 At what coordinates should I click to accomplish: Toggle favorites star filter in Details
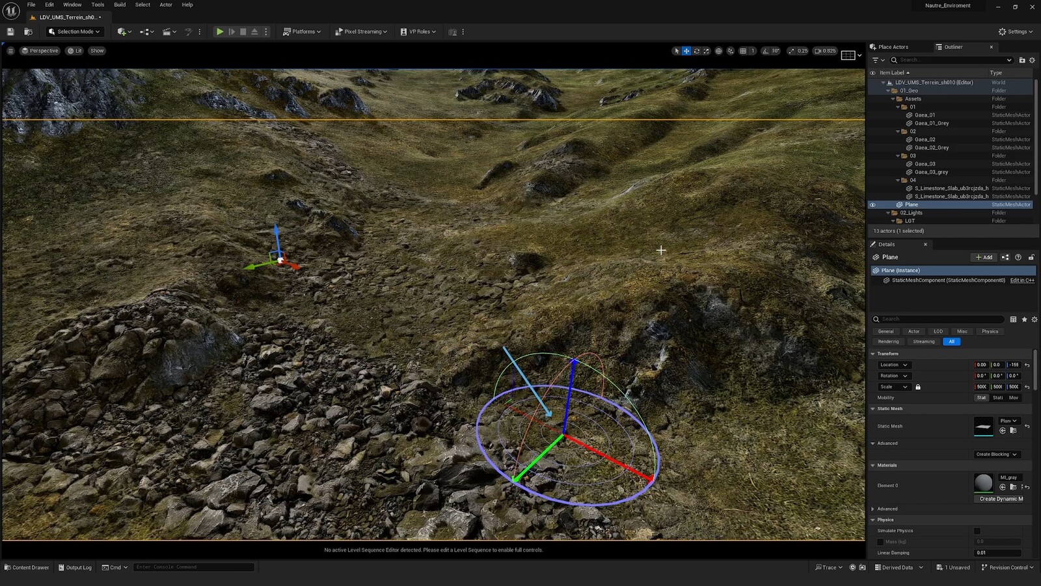tap(1024, 319)
